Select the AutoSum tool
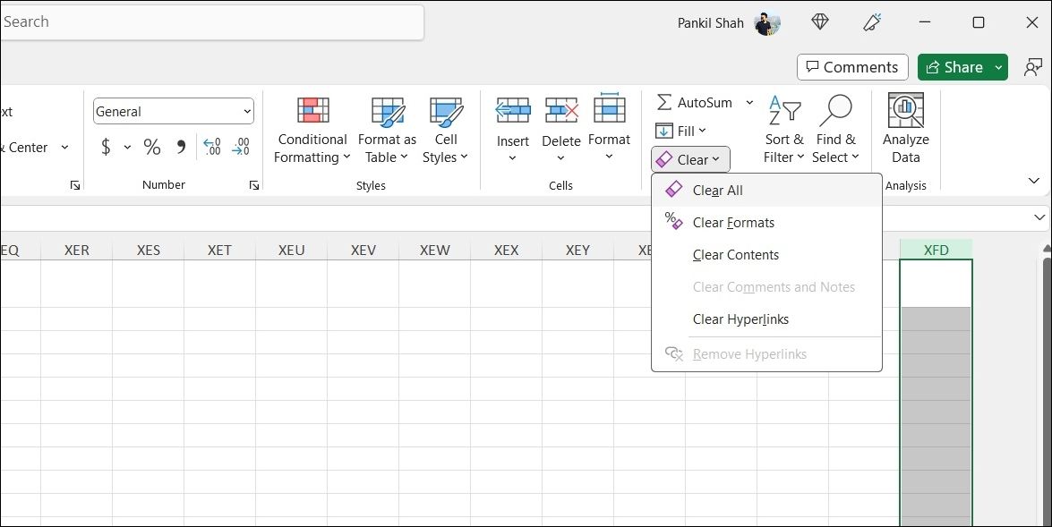This screenshot has width=1052, height=527. tap(698, 102)
